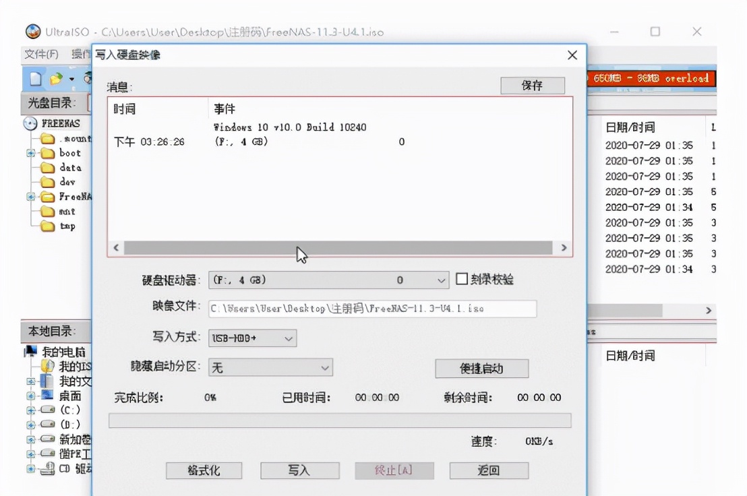This screenshot has width=747, height=496.
Task: Click the 事件 column header
Action: pyautogui.click(x=225, y=109)
